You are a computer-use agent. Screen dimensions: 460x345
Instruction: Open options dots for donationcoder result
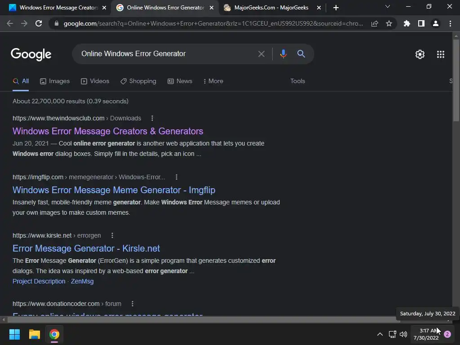pyautogui.click(x=133, y=304)
